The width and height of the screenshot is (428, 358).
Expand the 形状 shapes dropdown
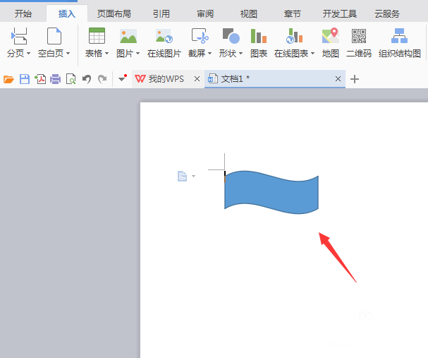[240, 53]
